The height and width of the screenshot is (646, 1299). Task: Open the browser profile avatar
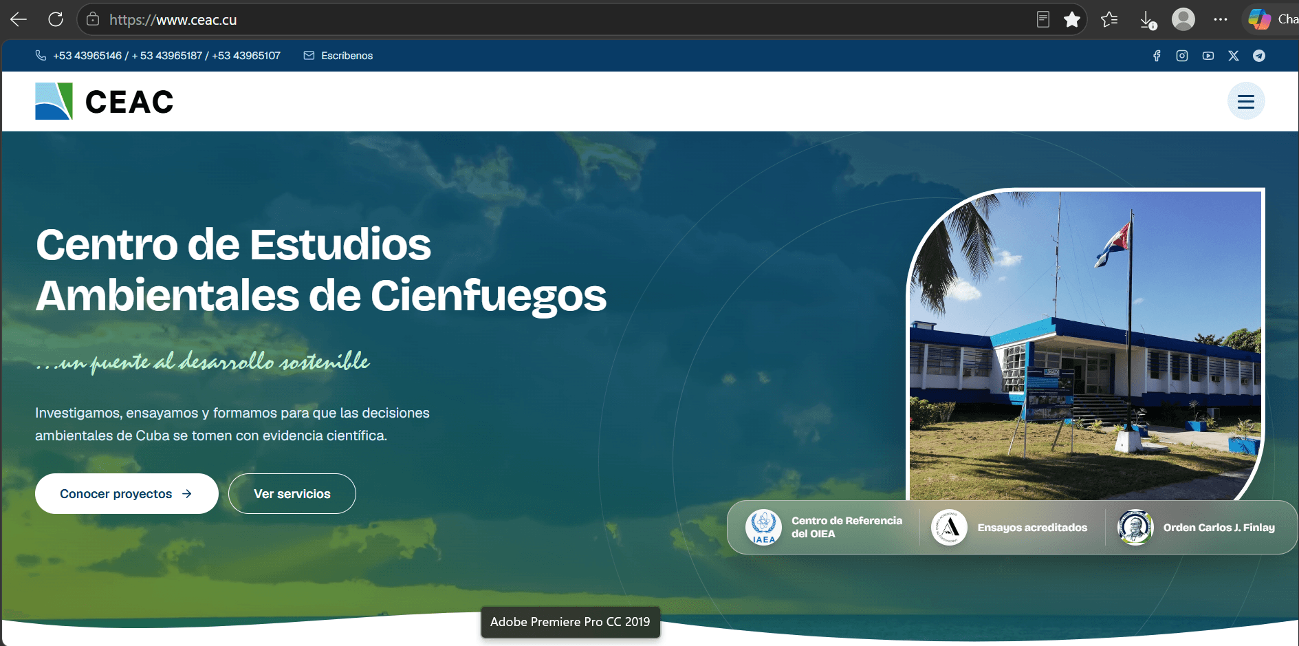tap(1183, 19)
